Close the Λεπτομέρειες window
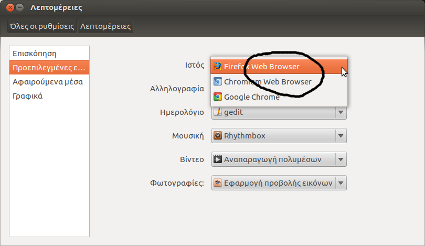The height and width of the screenshot is (246, 425). [10, 7]
